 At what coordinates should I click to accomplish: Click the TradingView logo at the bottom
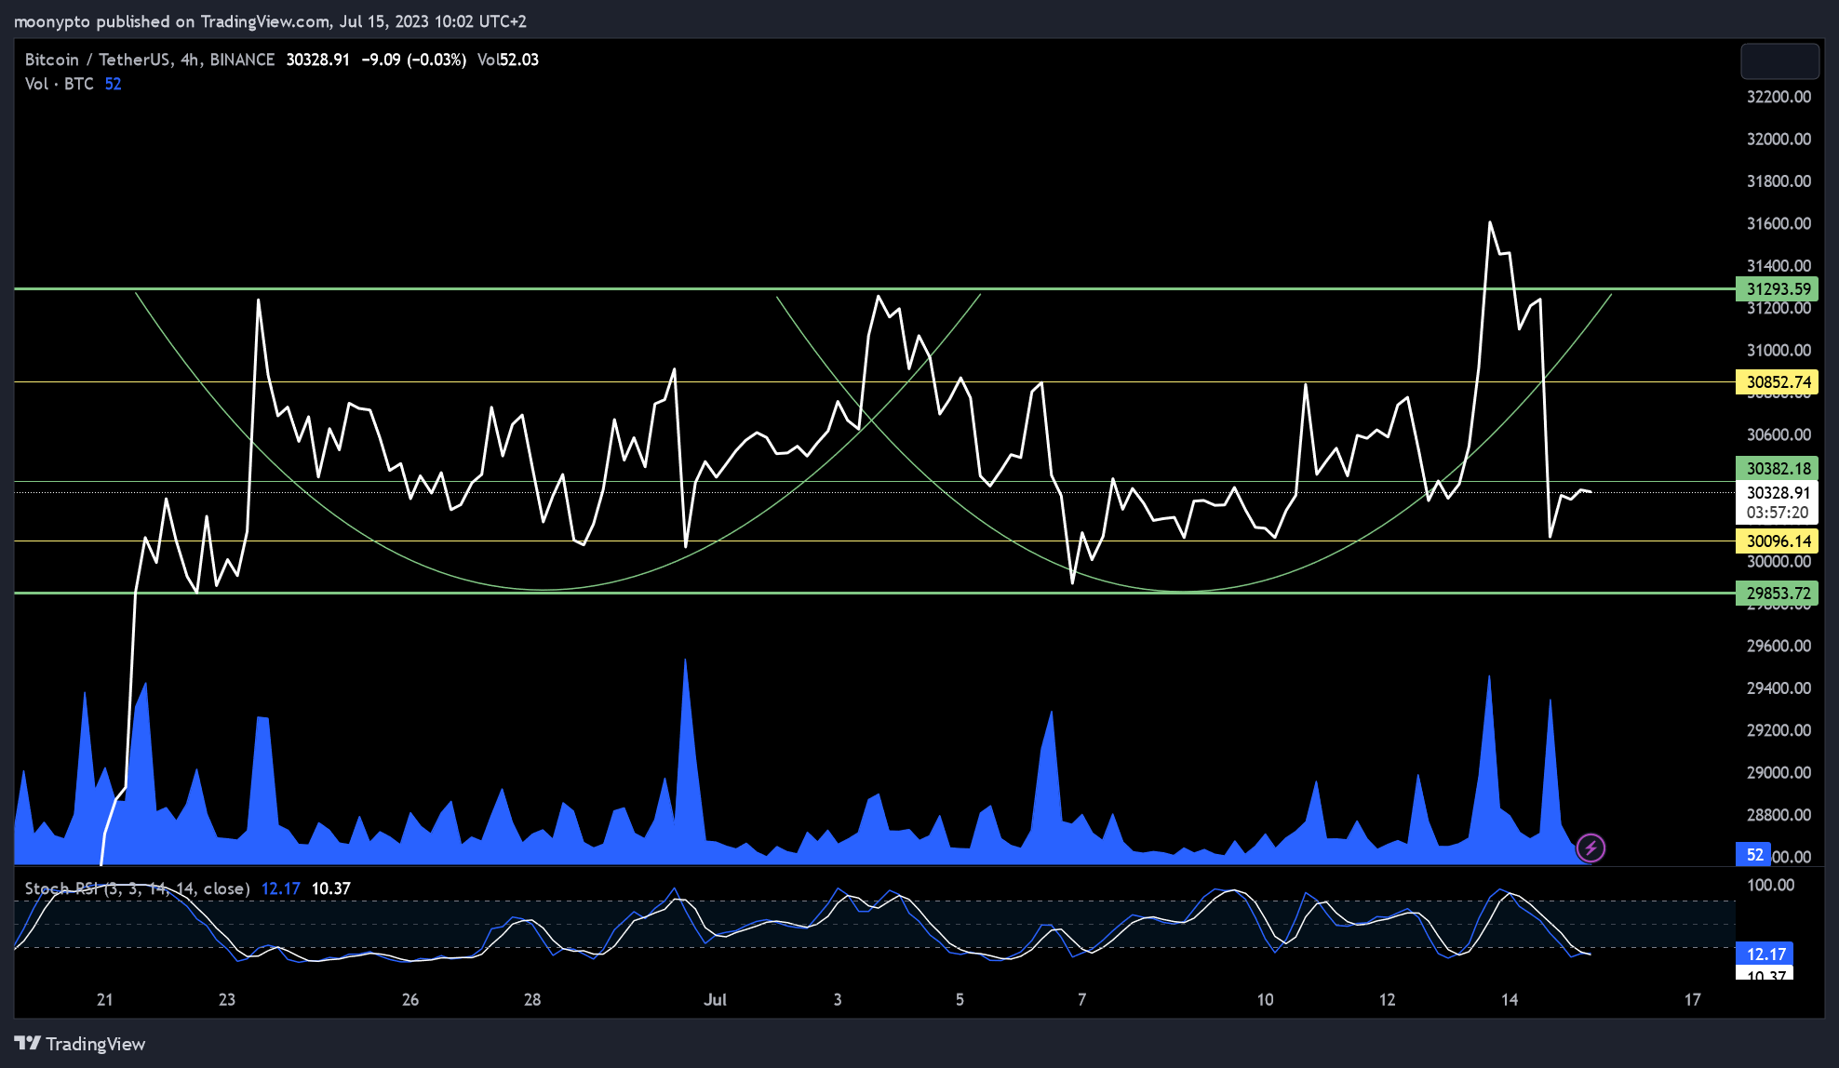pyautogui.click(x=80, y=1044)
